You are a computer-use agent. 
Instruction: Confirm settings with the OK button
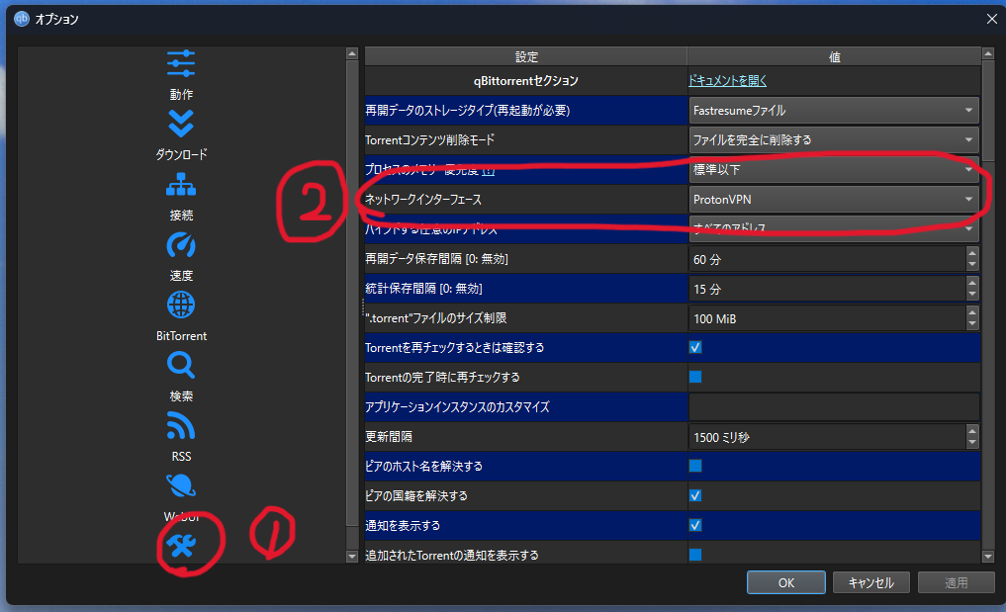click(786, 582)
